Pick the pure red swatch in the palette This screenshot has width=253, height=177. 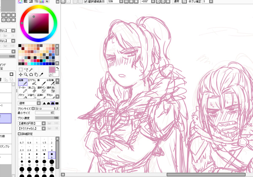38,61
